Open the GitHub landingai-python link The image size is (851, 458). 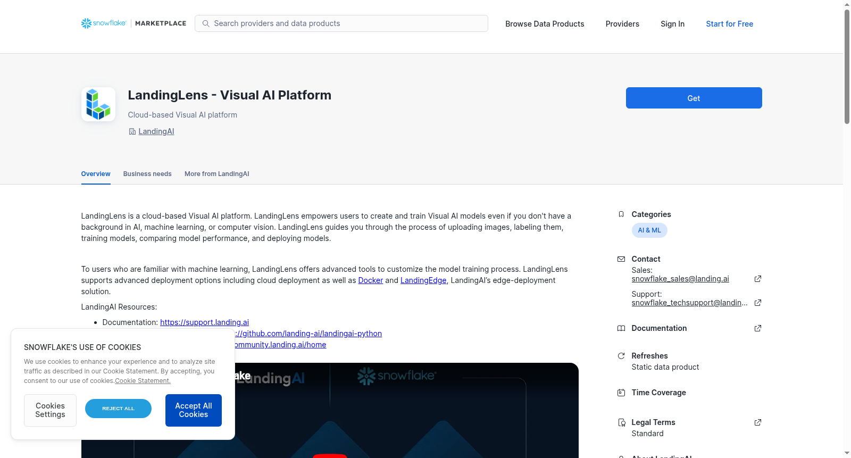pyautogui.click(x=308, y=334)
